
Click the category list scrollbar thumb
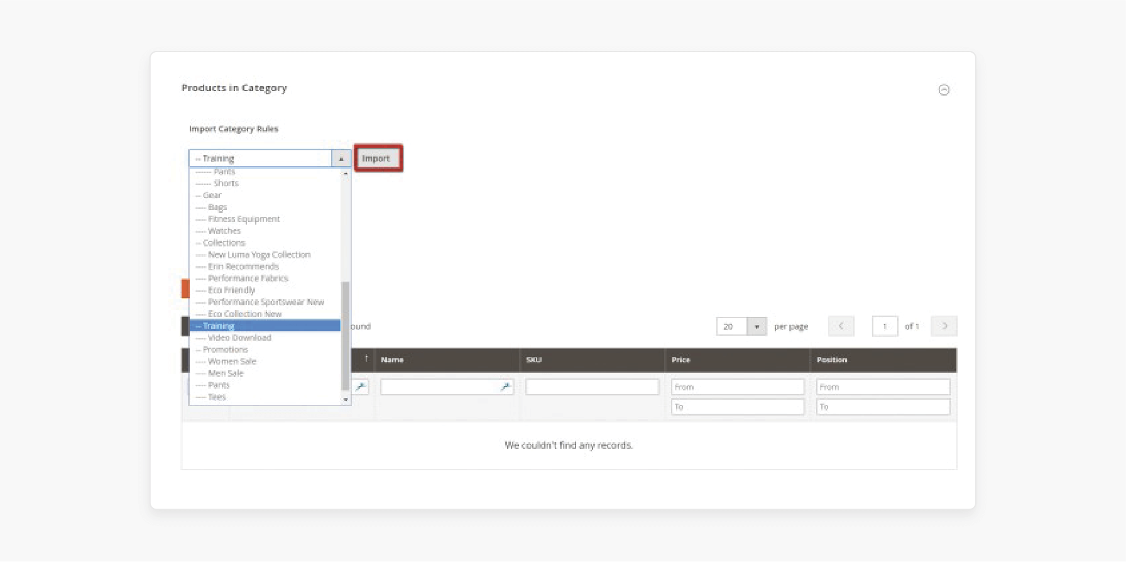(x=346, y=336)
